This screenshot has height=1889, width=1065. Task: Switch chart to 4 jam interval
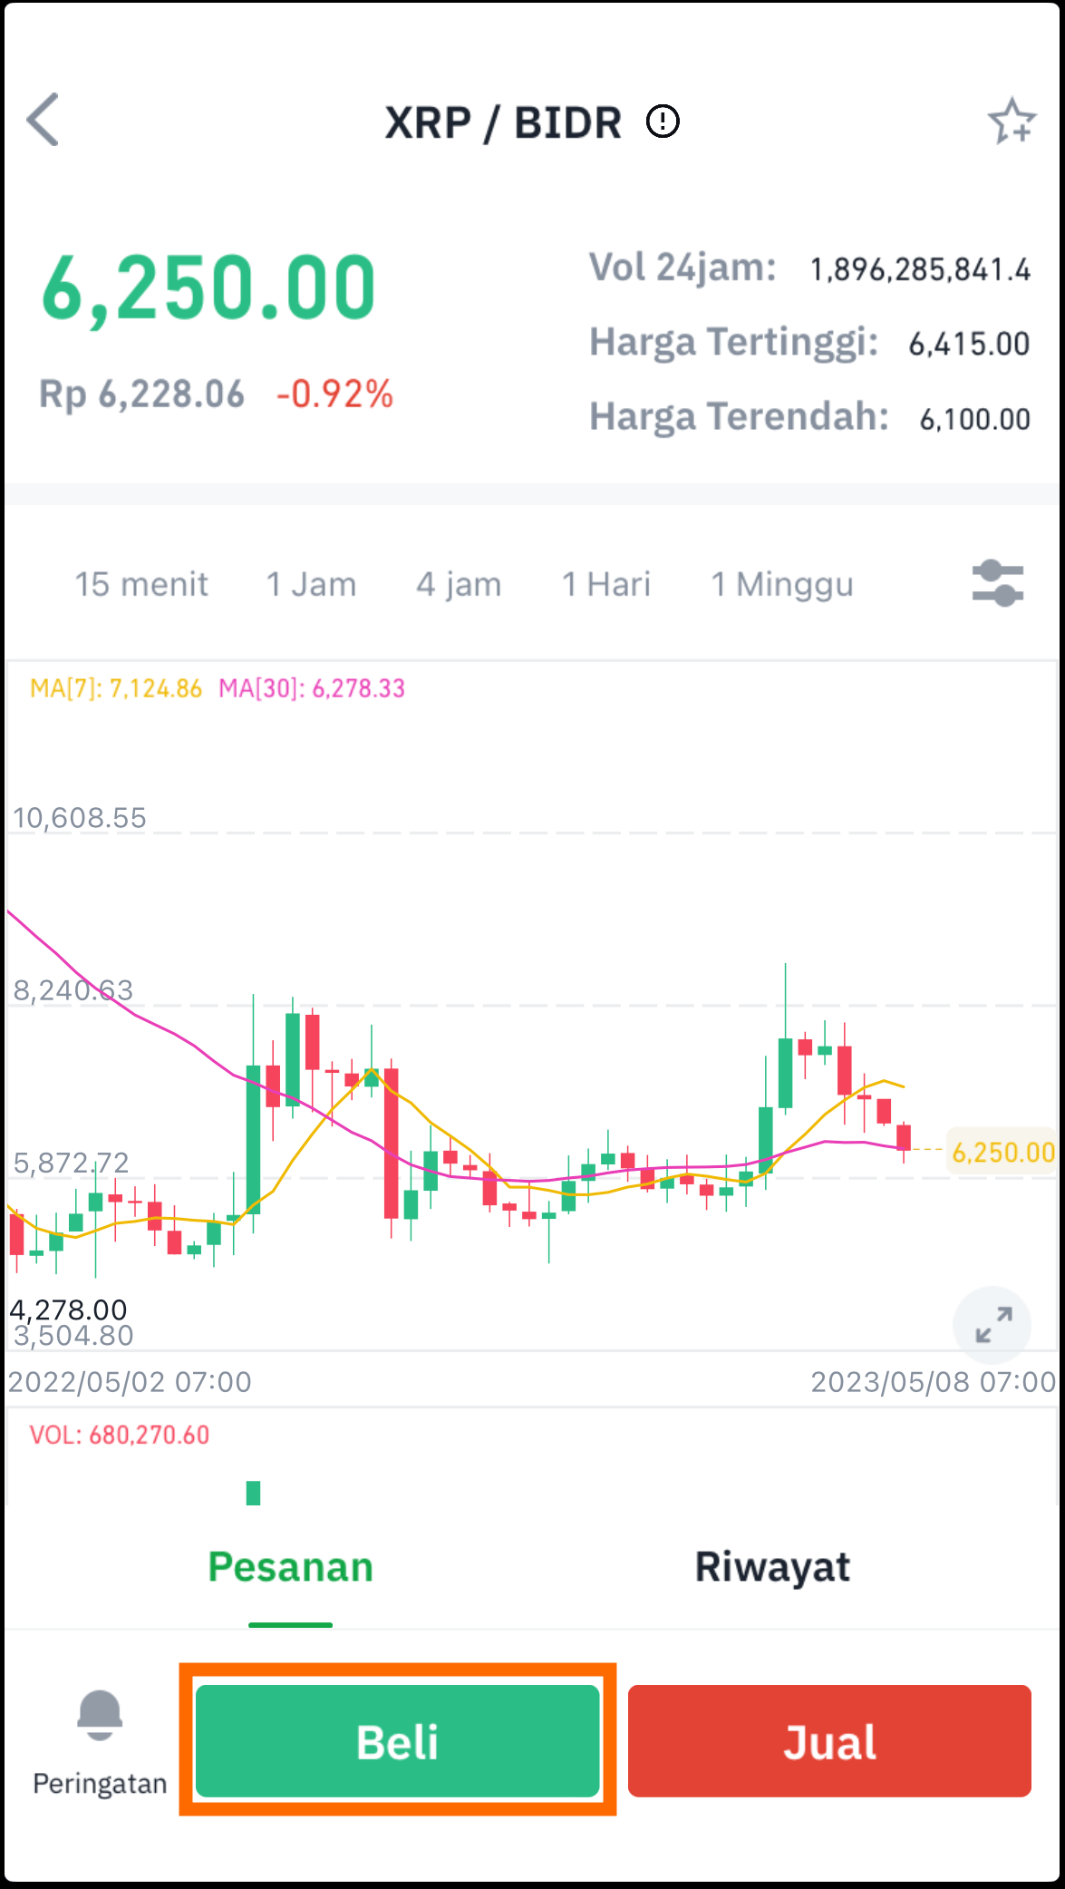[x=459, y=583]
